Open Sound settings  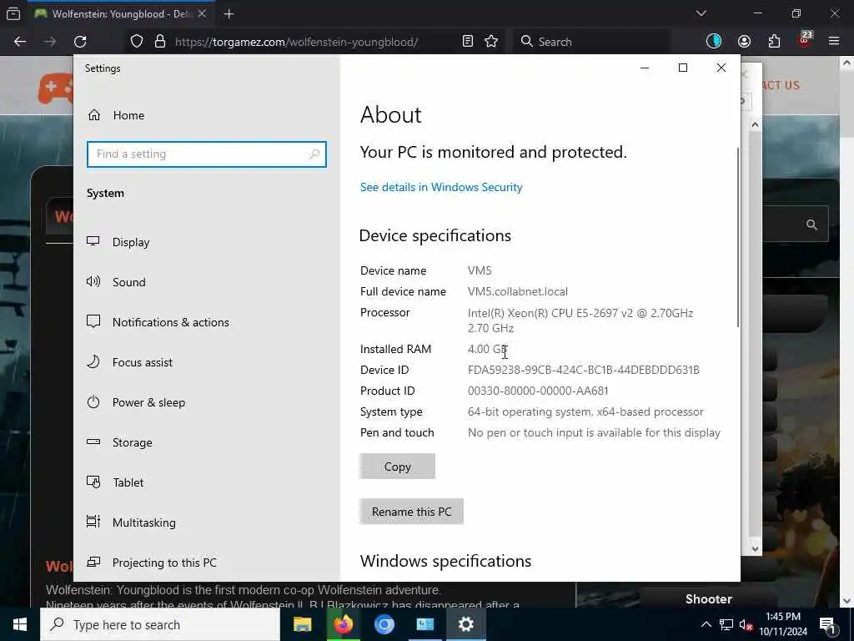pos(116,282)
